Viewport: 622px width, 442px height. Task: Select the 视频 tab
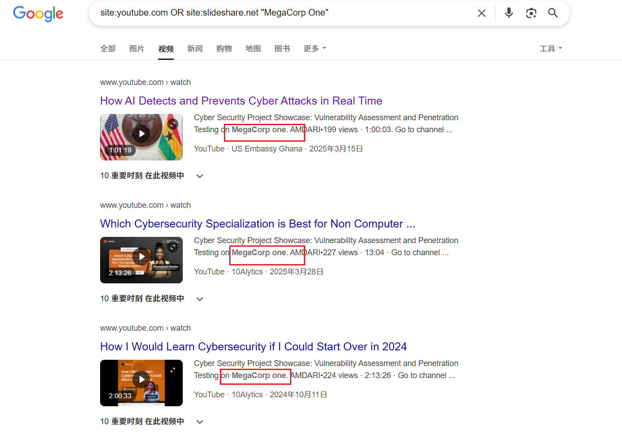coord(166,49)
